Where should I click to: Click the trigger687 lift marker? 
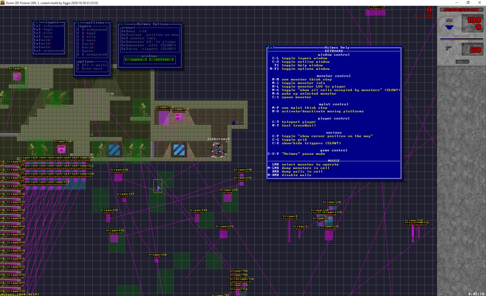[124, 200]
